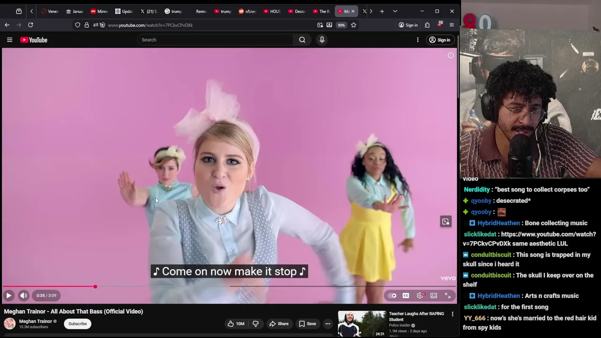This screenshot has width=601, height=338.
Task: Click HybridHeathen's Bone collecting music message
Action: 556,223
